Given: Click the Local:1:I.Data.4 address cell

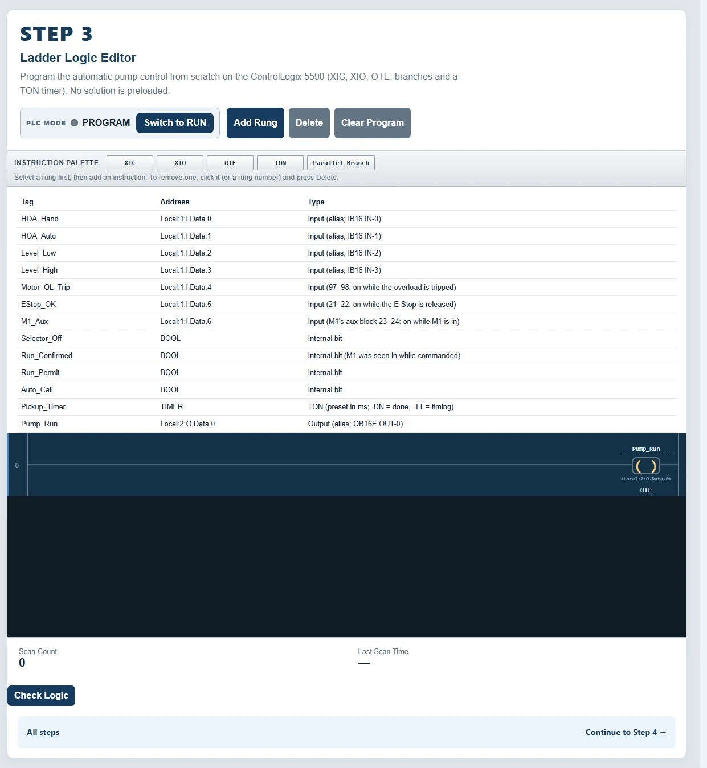Looking at the screenshot, I should click(186, 288).
